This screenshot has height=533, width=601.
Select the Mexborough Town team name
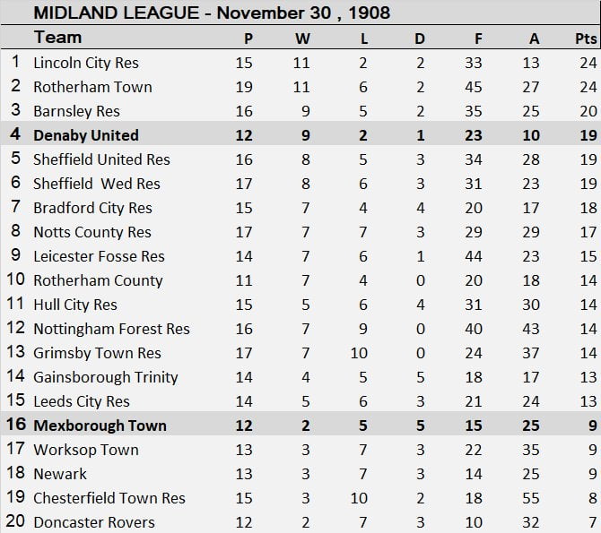[100, 426]
